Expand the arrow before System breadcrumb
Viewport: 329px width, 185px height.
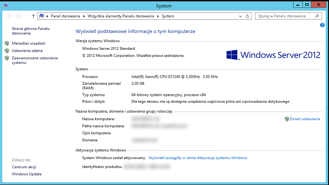(x=158, y=16)
